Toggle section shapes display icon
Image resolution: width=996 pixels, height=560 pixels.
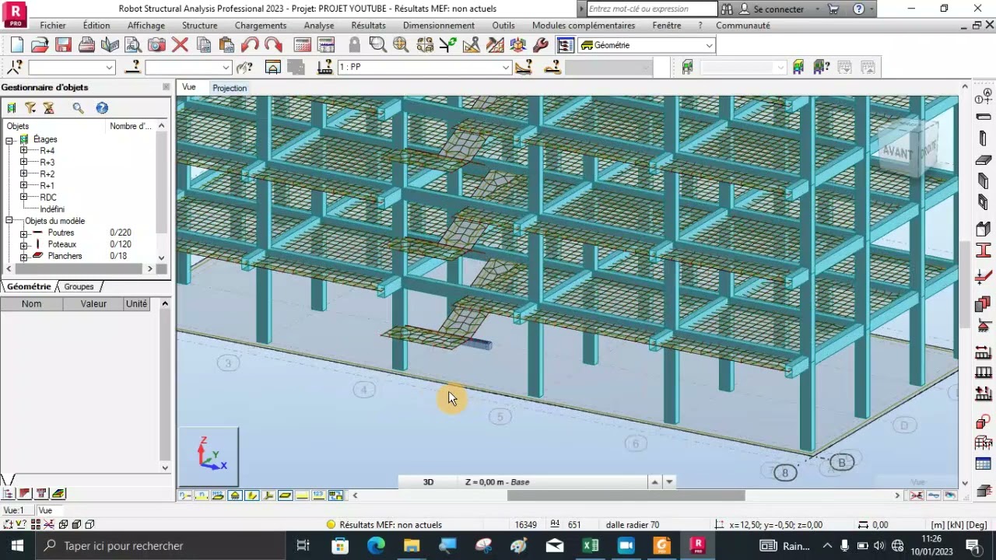pos(251,495)
